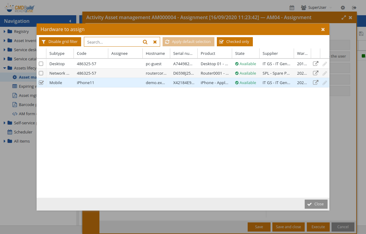This screenshot has height=234, width=366.
Task: Open the Network row's external link icon
Action: (316, 73)
